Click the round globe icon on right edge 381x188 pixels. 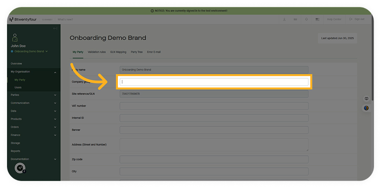(366, 108)
